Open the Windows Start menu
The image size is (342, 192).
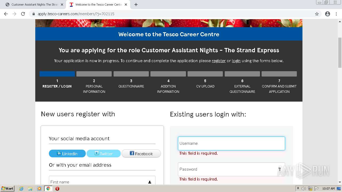tap(7, 189)
